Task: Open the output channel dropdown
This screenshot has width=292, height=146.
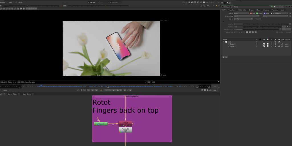Action: [x=242, y=13]
